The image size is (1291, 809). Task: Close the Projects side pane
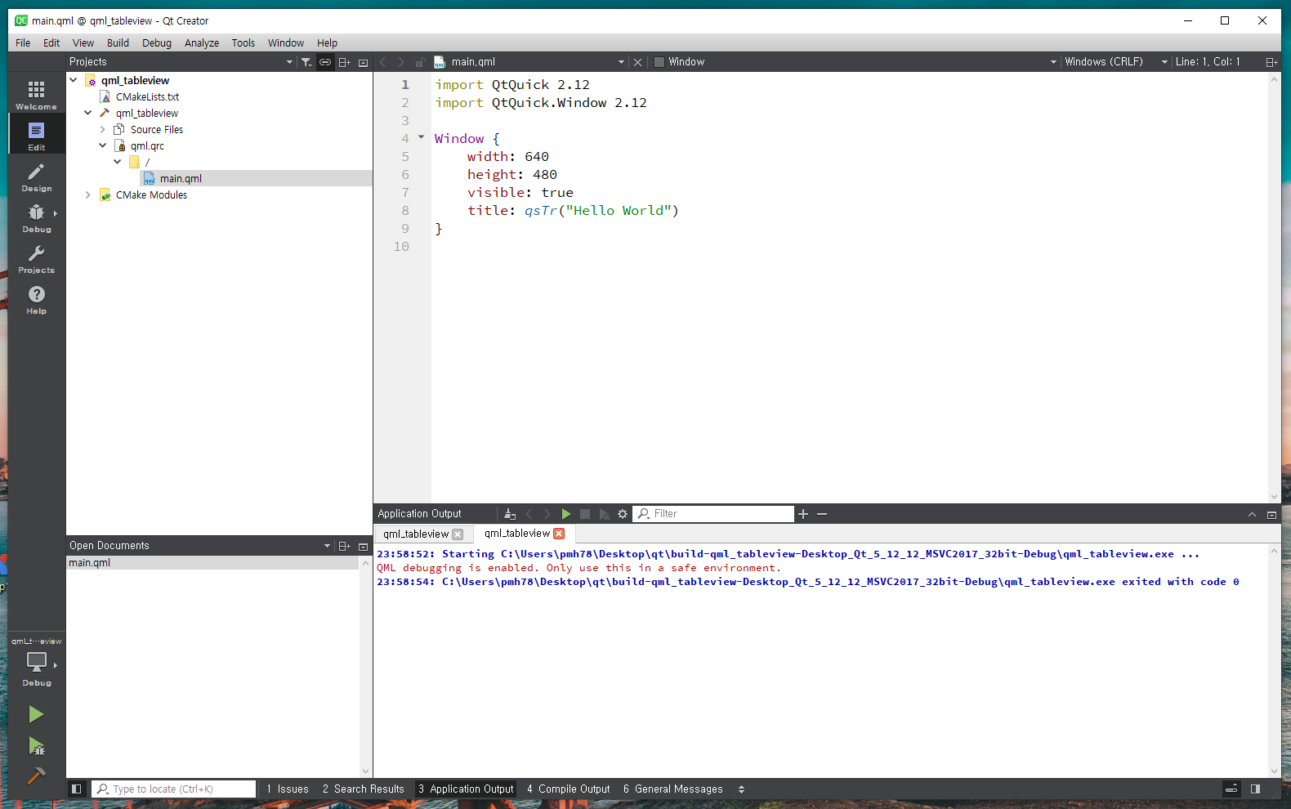[x=364, y=62]
